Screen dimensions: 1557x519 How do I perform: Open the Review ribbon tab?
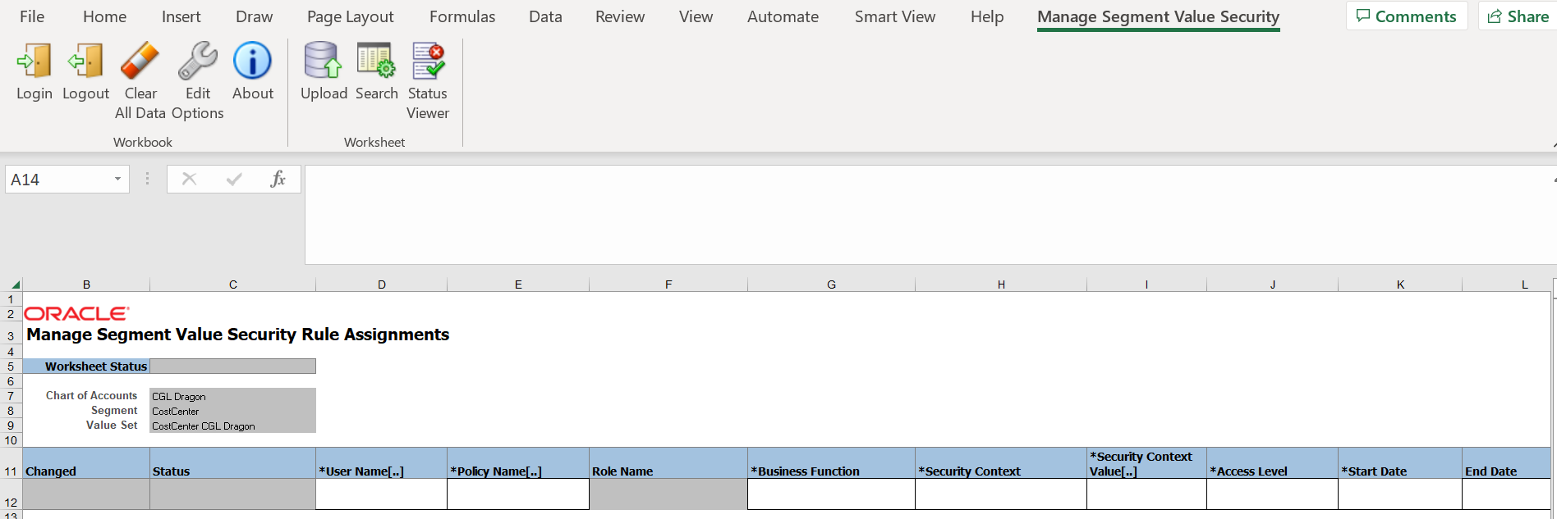tap(620, 16)
